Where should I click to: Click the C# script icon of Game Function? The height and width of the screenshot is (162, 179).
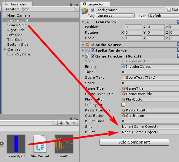pyautogui.click(x=87, y=56)
